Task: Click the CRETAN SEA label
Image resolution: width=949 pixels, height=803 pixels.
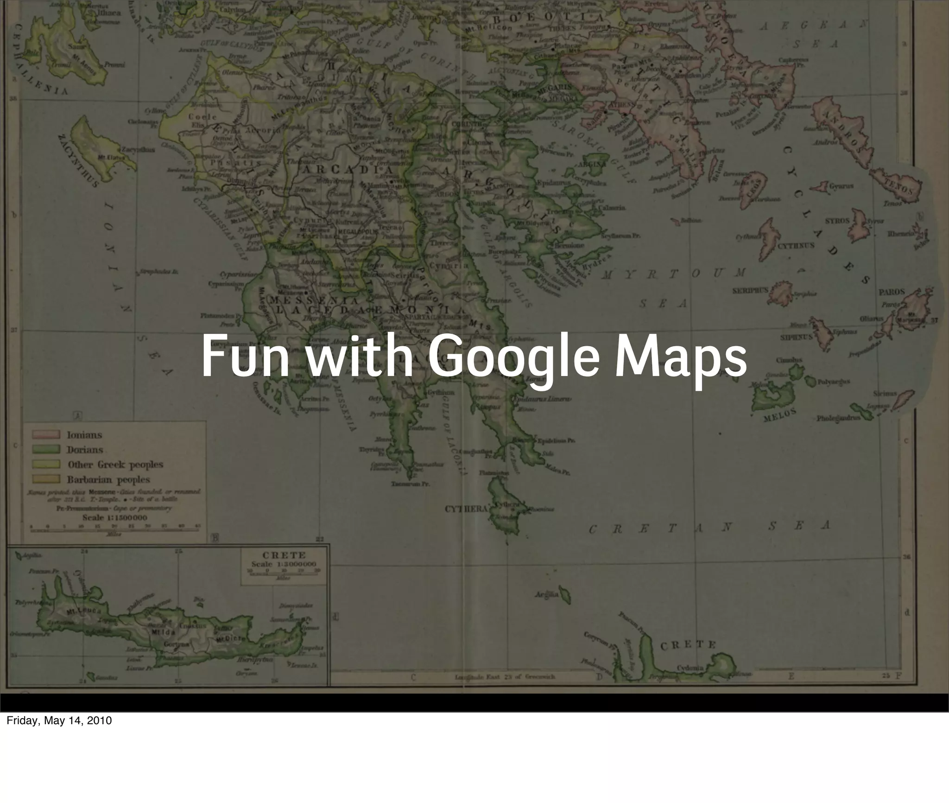Action: pos(708,528)
